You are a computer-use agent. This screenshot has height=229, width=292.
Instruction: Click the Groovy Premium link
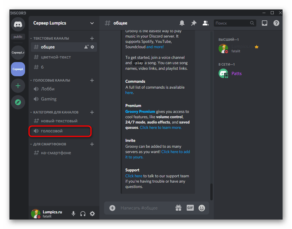140,111
